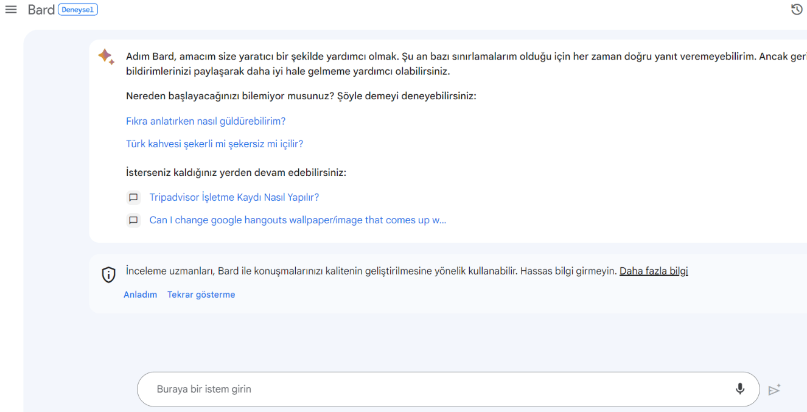Click the "Tekrar gösterme" button
The height and width of the screenshot is (412, 807).
[201, 295]
